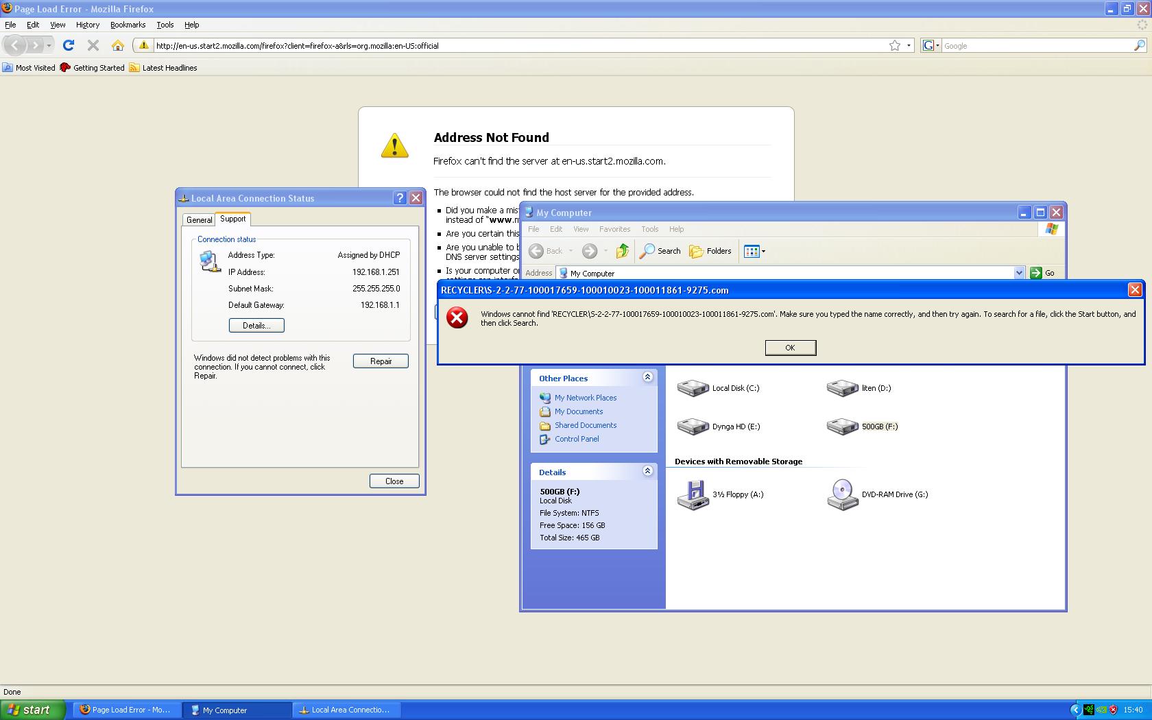The width and height of the screenshot is (1152, 720).
Task: Expand hidden system tray icons arrow
Action: [1075, 710]
